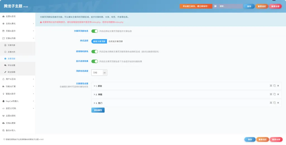The image size is (286, 145).
Task: Expand the 智能&助手 submenu arrow
Action: click(x=34, y=94)
